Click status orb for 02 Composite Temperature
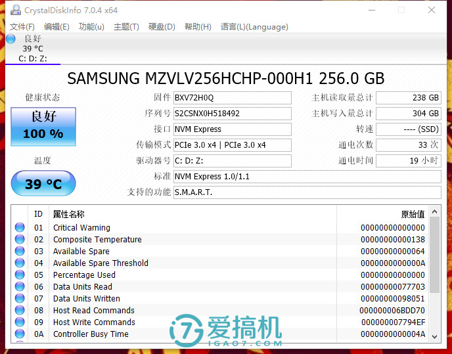The height and width of the screenshot is (354, 452). 20,239
